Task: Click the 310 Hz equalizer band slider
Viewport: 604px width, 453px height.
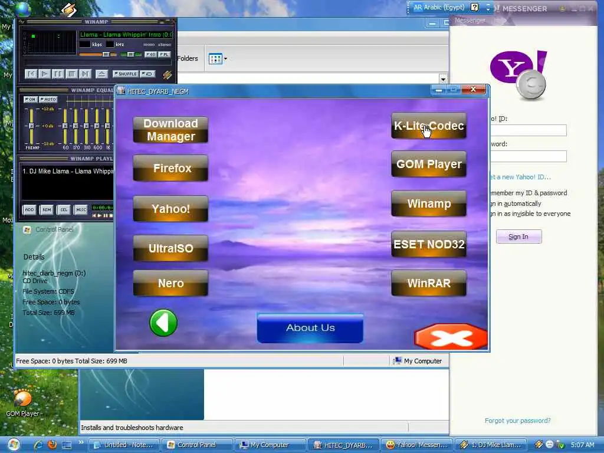Action: point(87,126)
